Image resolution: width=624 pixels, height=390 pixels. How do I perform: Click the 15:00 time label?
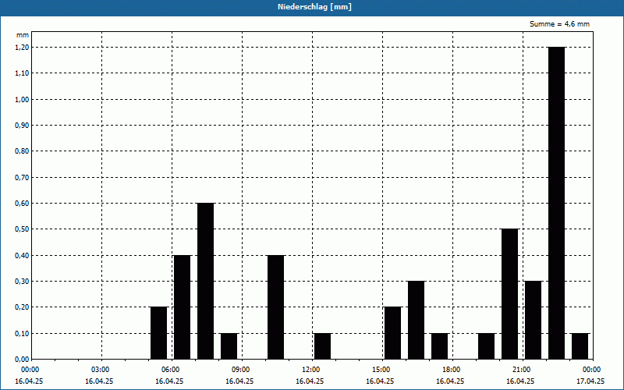click(381, 370)
